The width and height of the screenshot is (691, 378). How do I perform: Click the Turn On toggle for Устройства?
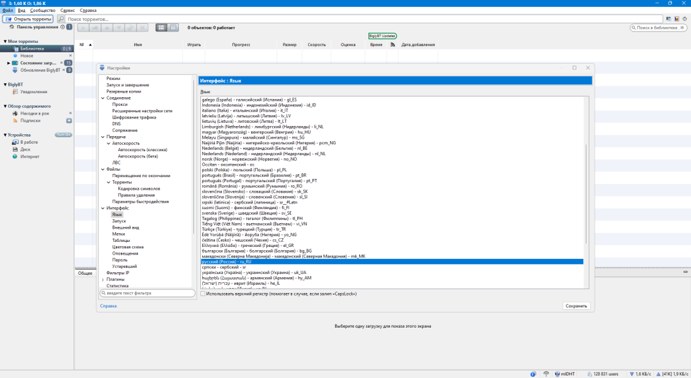(x=63, y=135)
